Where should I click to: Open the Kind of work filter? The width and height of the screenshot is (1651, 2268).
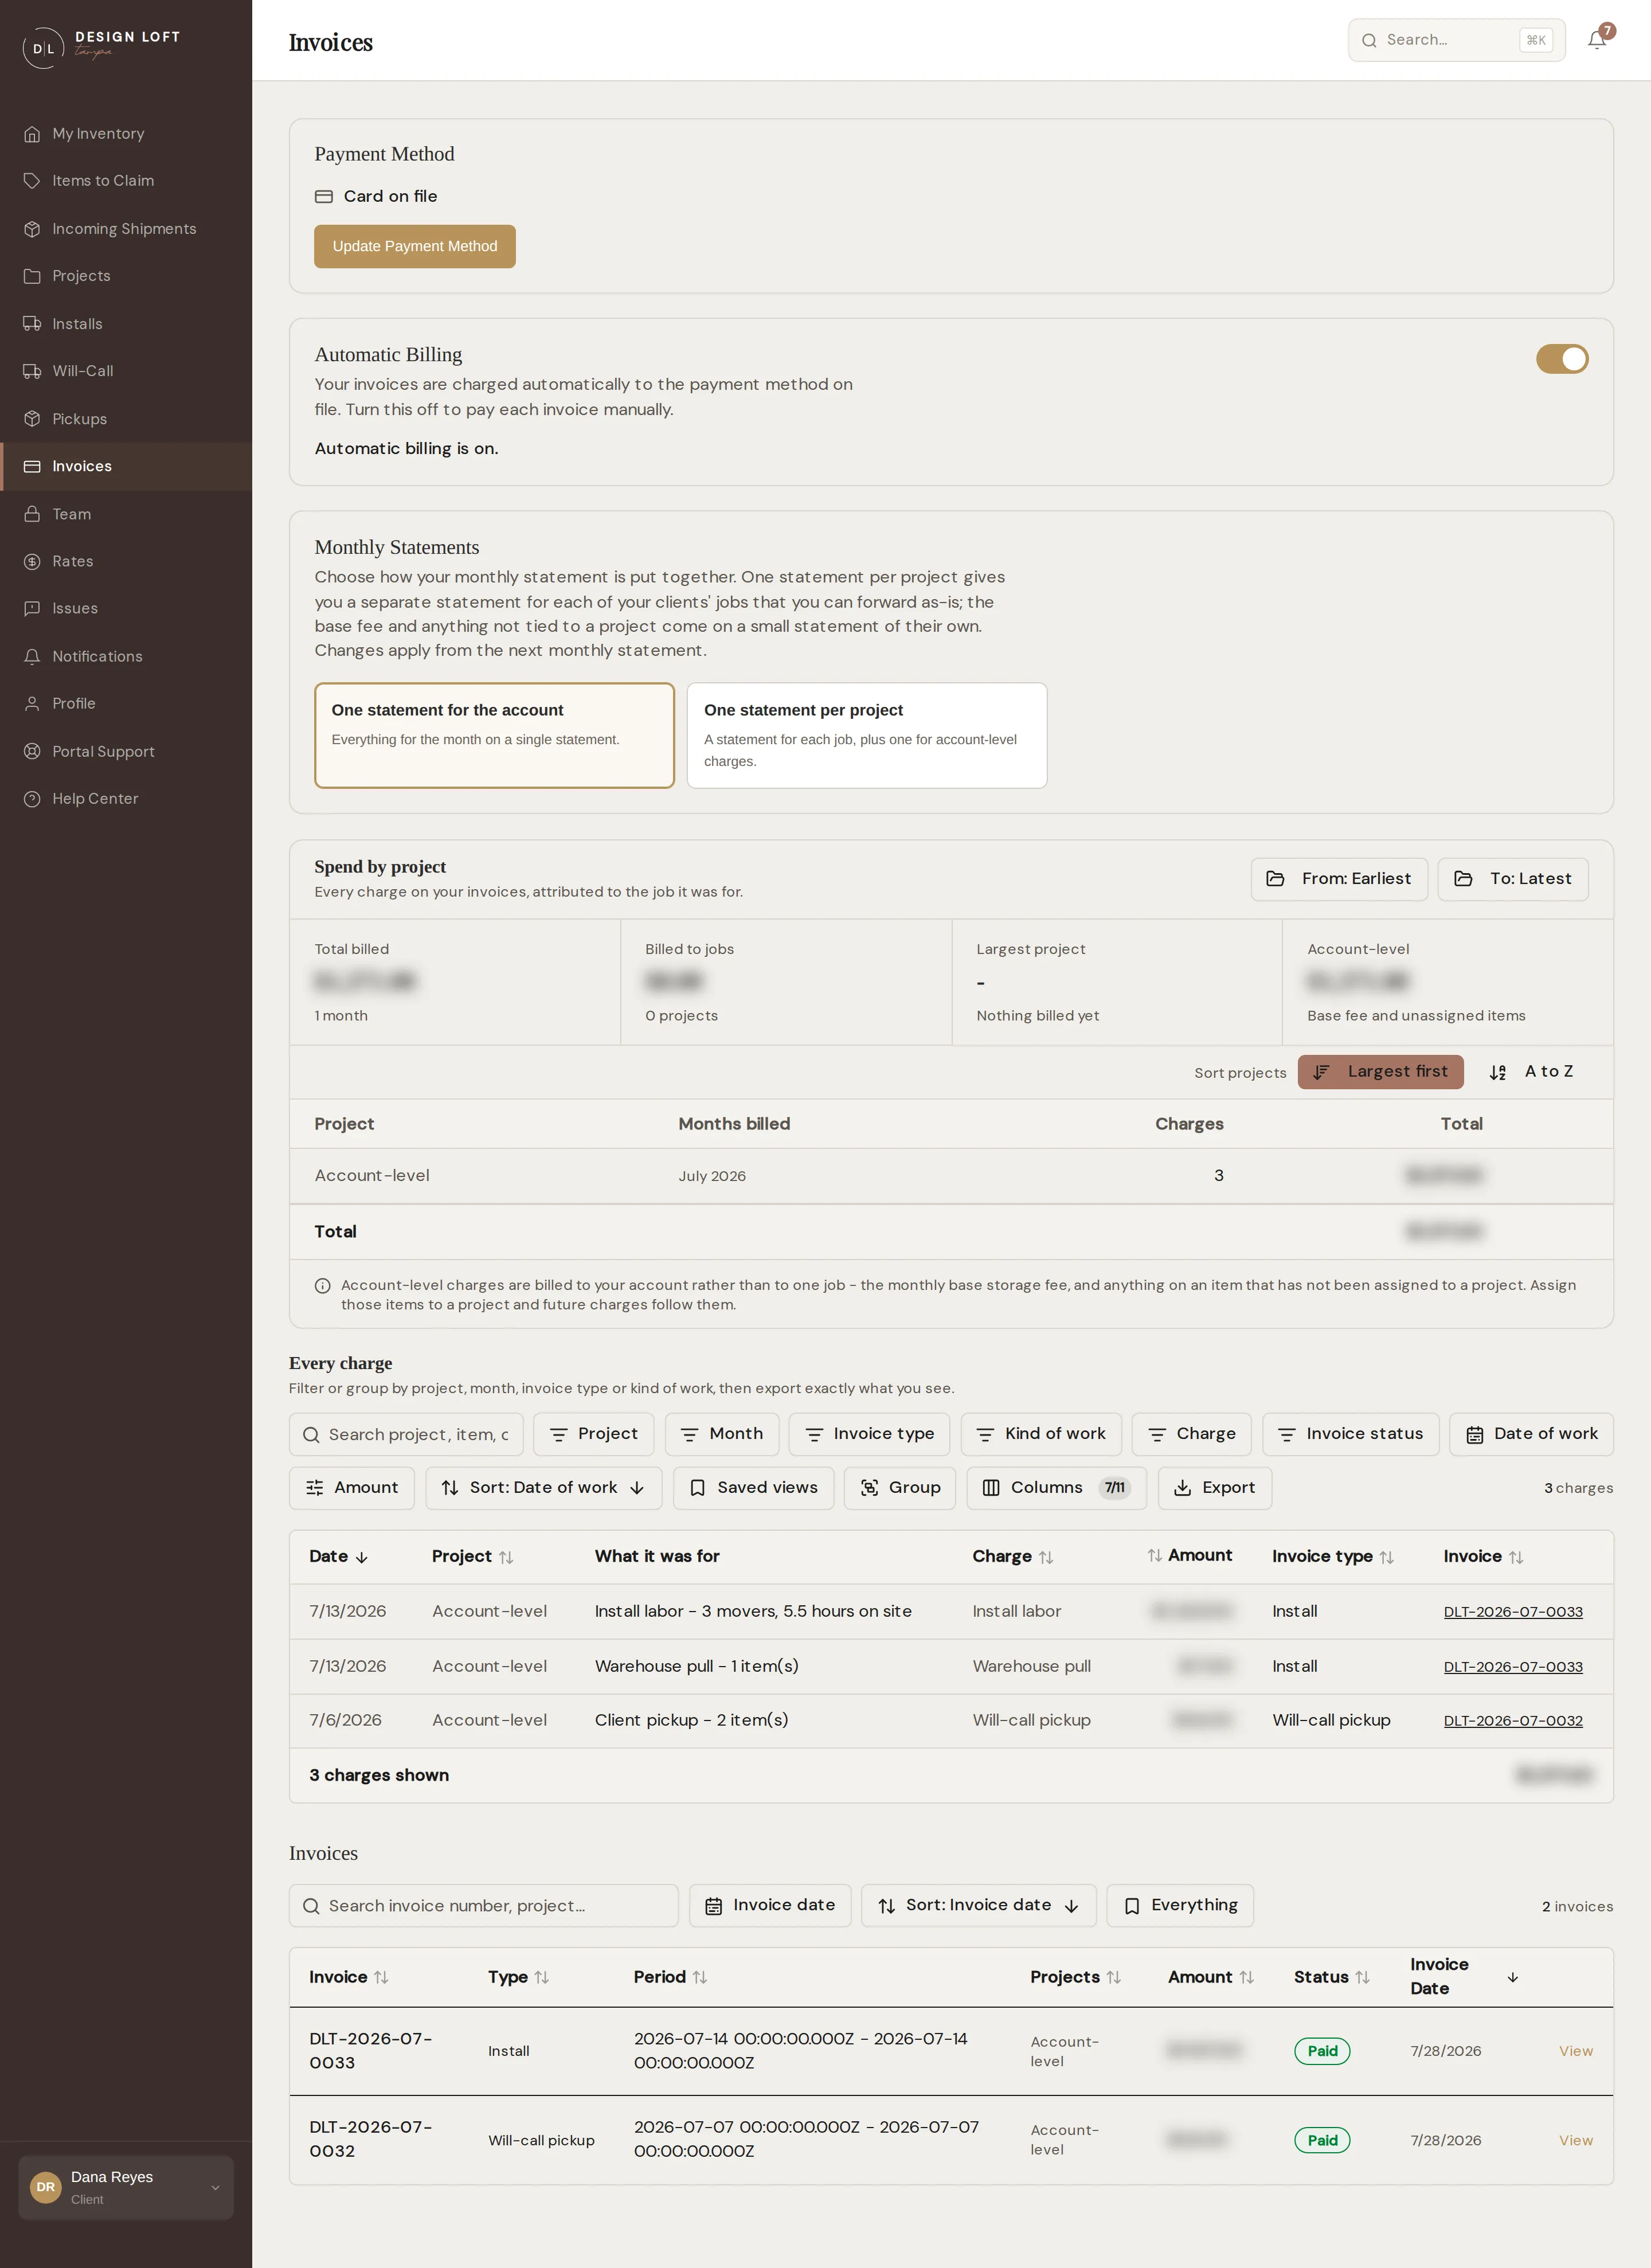(x=1041, y=1434)
